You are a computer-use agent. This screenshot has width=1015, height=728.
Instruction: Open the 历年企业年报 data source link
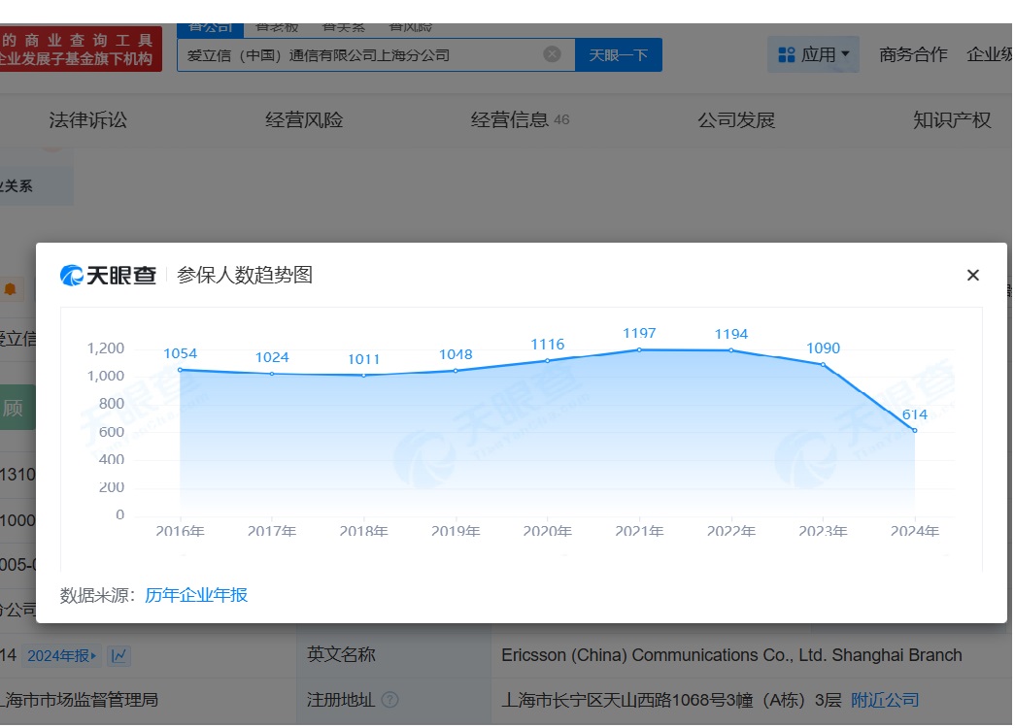(196, 595)
